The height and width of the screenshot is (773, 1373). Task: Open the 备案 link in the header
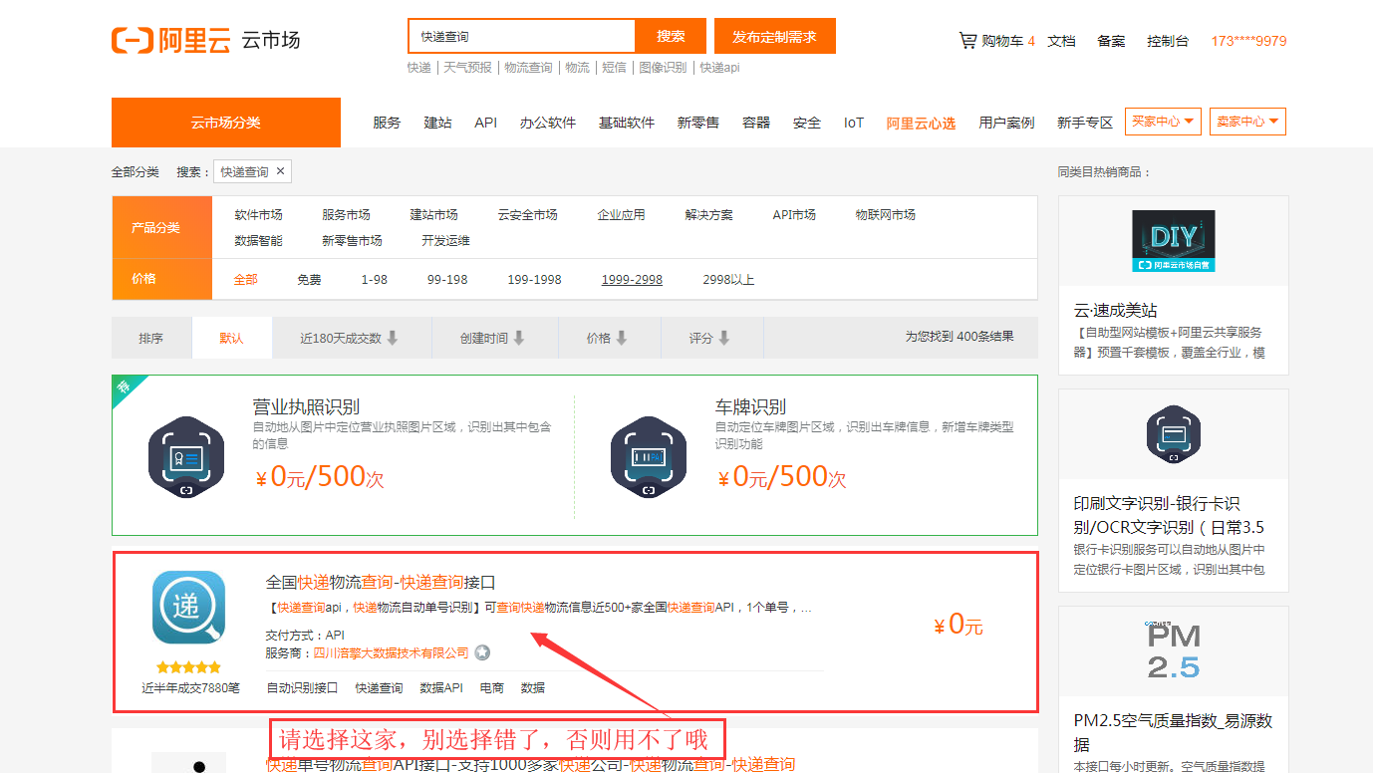[x=1111, y=41]
